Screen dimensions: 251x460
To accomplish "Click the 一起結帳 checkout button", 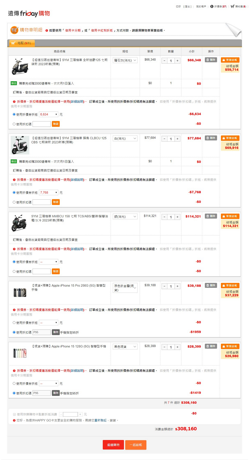I will point(136,445).
